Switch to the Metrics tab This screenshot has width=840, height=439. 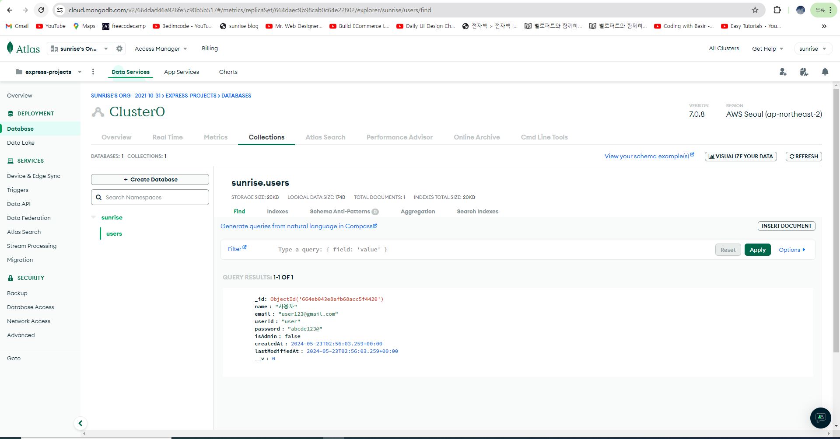(x=216, y=137)
